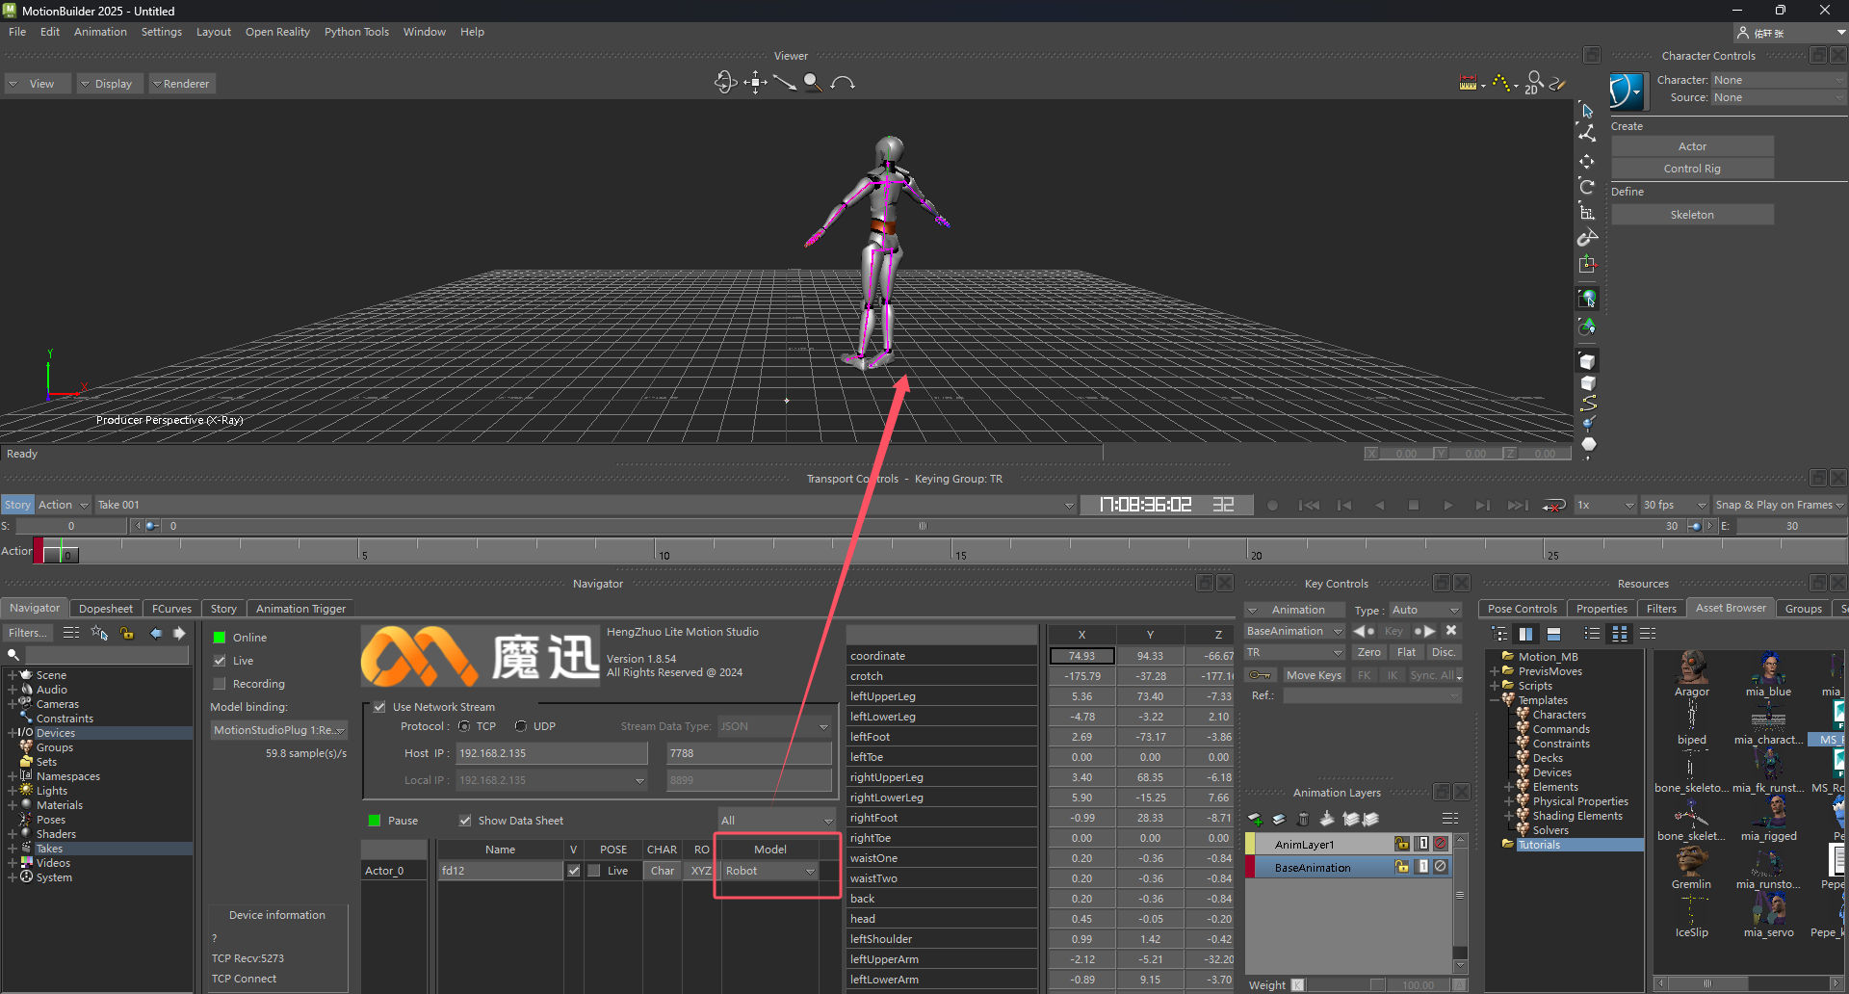Mute AnimLayer1 with the red circle icon
Screen dimensions: 1849x994
[x=1441, y=844]
